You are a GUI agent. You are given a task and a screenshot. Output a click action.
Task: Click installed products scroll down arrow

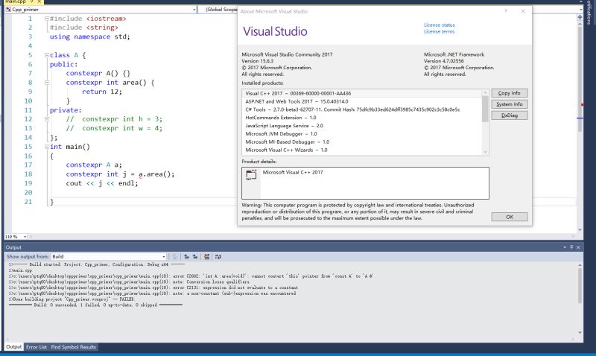coord(485,153)
